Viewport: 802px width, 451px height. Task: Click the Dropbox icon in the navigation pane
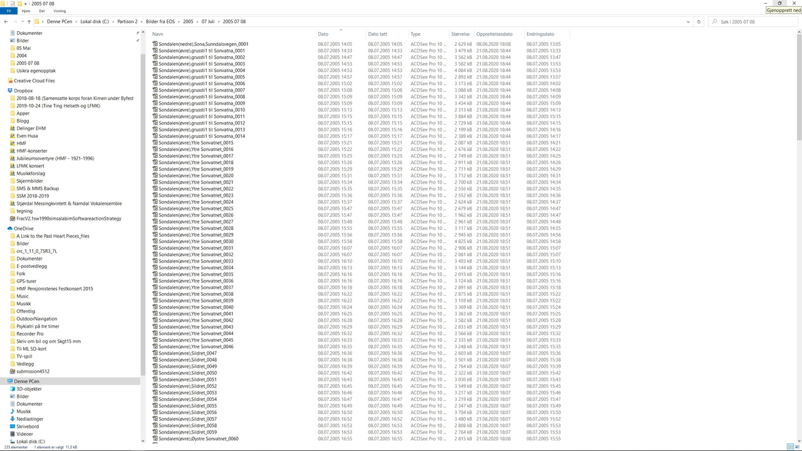click(10, 91)
